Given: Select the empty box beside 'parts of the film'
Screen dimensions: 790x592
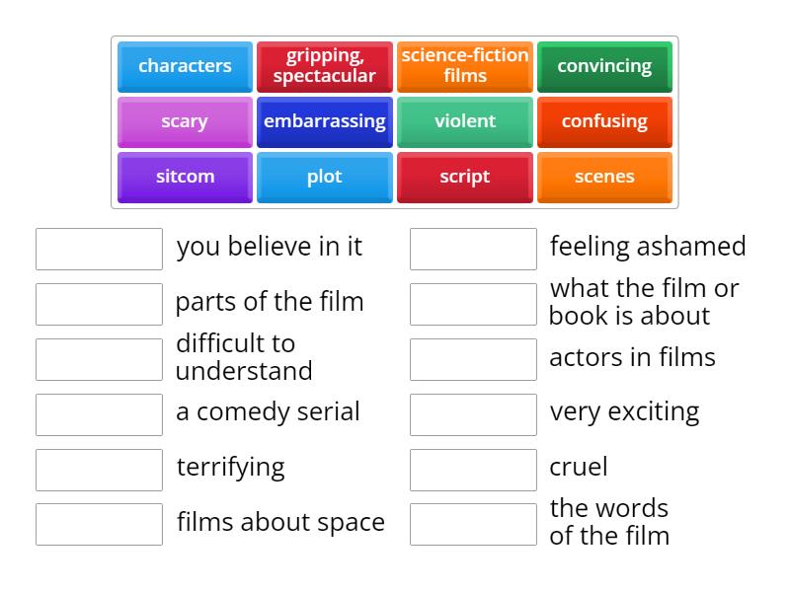Looking at the screenshot, I should point(99,304).
